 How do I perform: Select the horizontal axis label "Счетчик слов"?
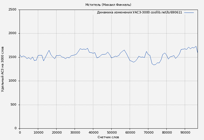tap(108, 137)
